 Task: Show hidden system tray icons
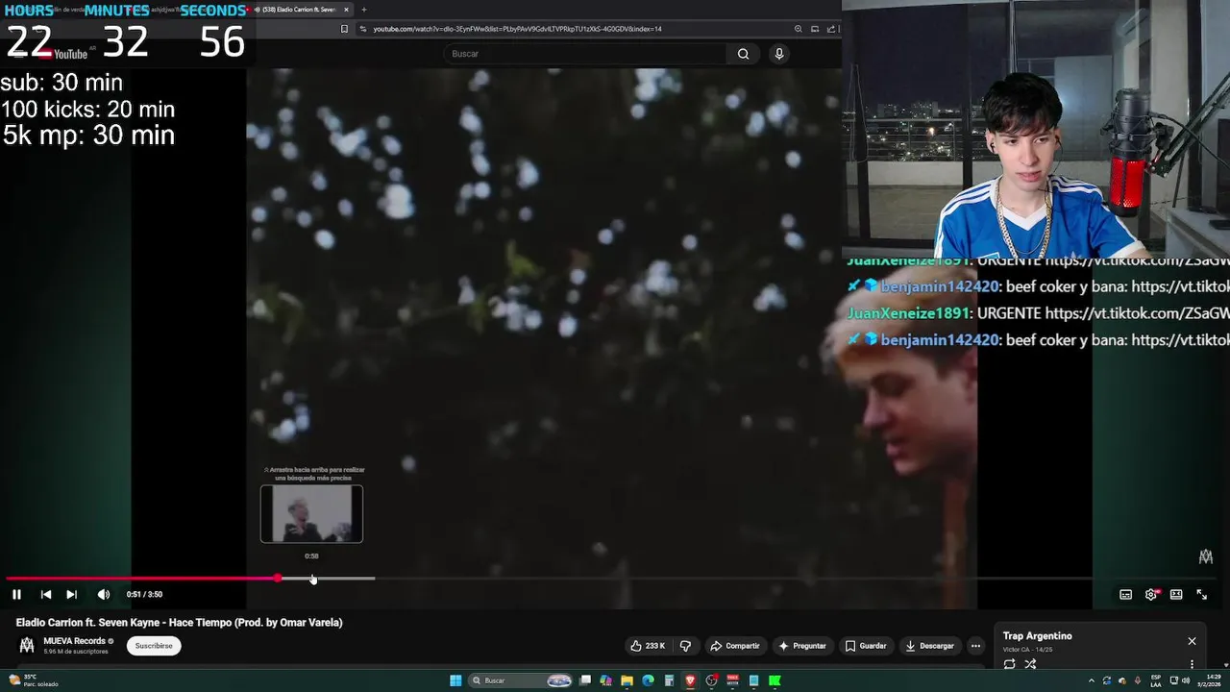click(x=1091, y=680)
